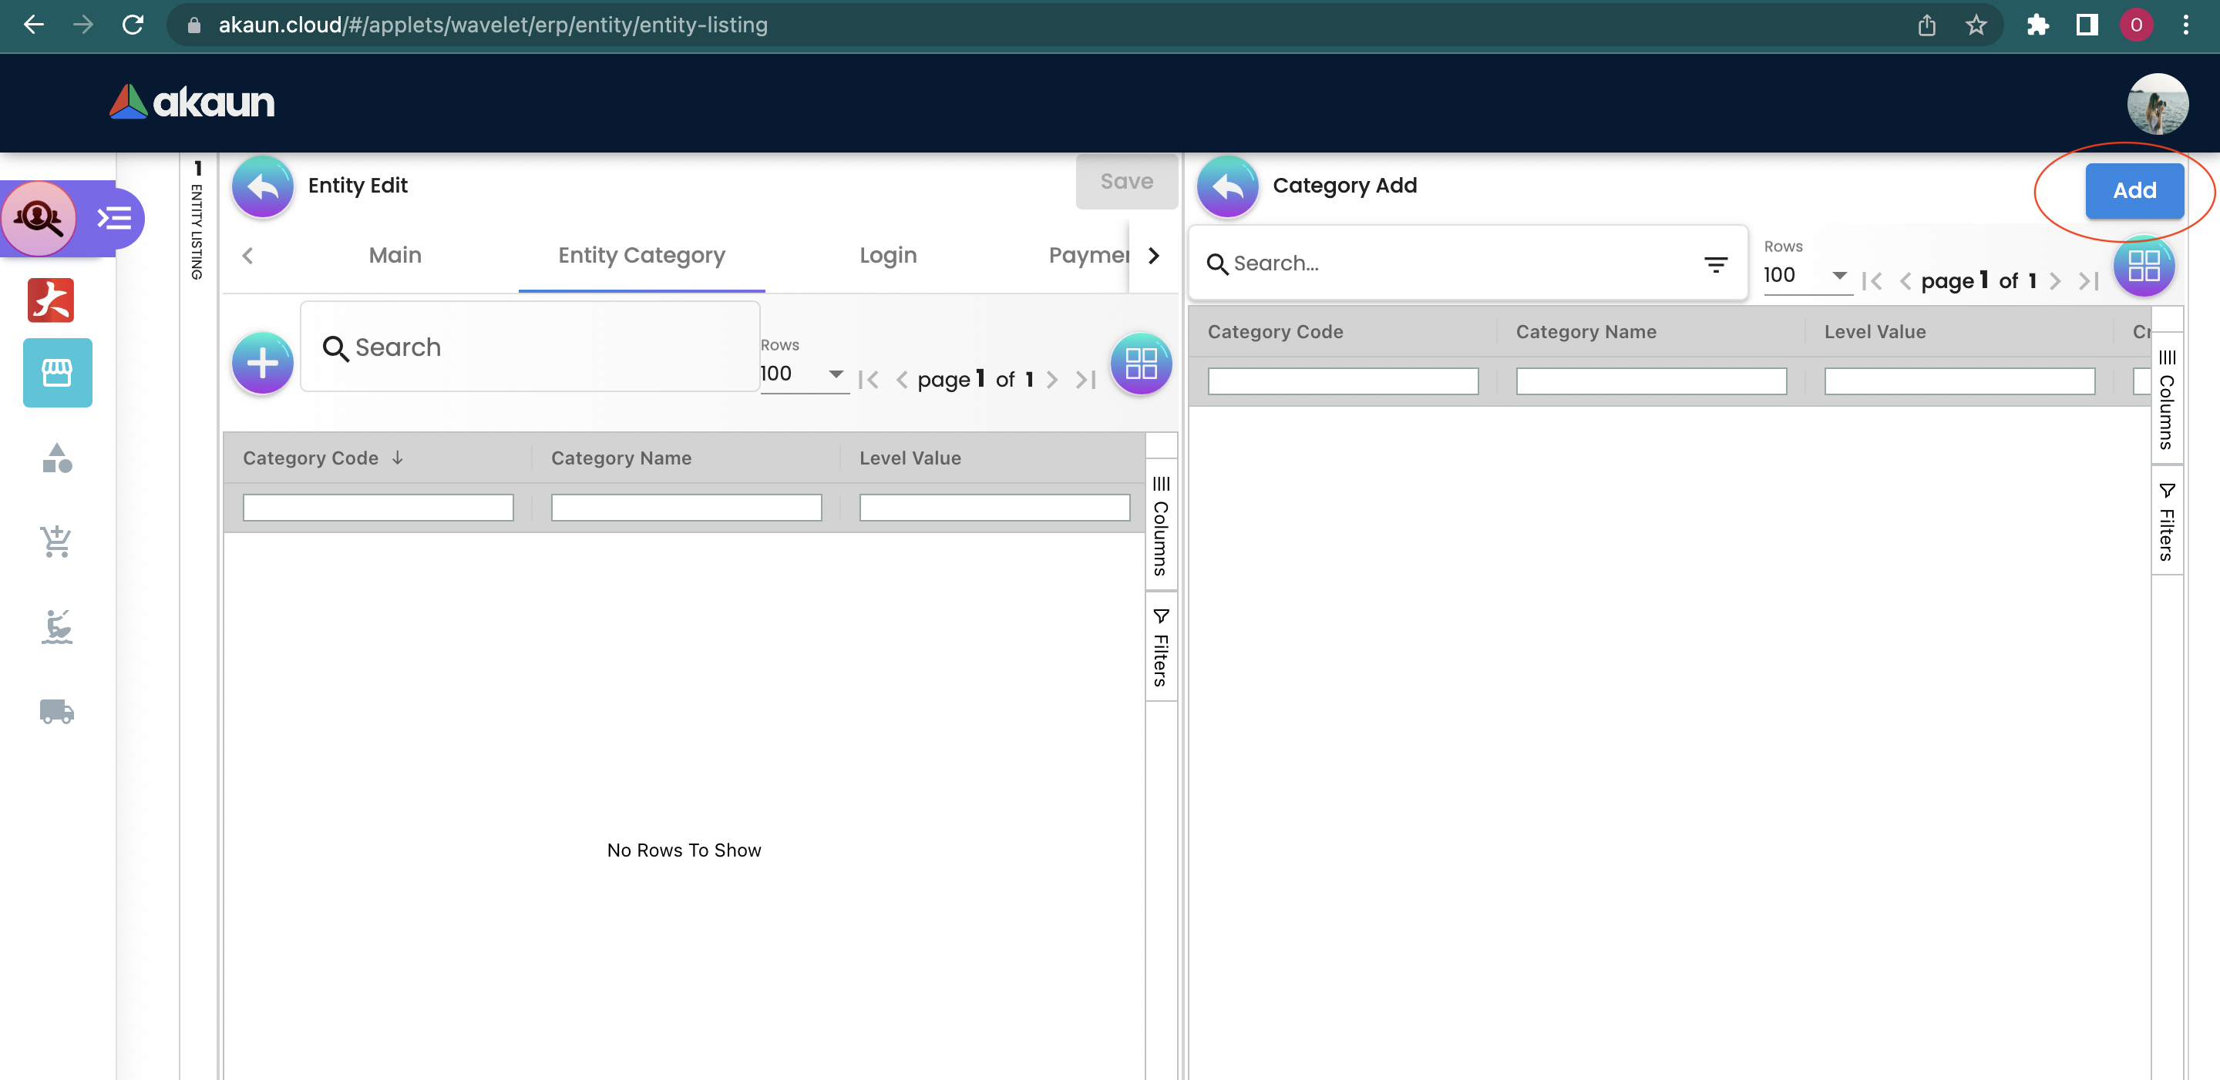Open the Rows dropdown in Entity Edit
2220x1080 pixels.
(802, 374)
